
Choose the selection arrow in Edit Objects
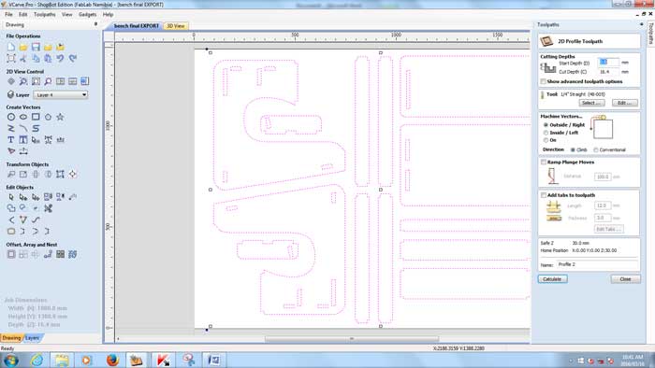[x=11, y=197]
